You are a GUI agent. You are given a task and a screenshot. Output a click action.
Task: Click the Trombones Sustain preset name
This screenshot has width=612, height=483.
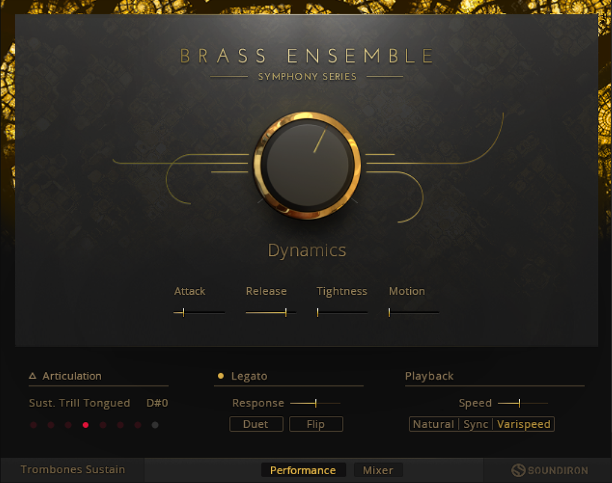pos(73,469)
